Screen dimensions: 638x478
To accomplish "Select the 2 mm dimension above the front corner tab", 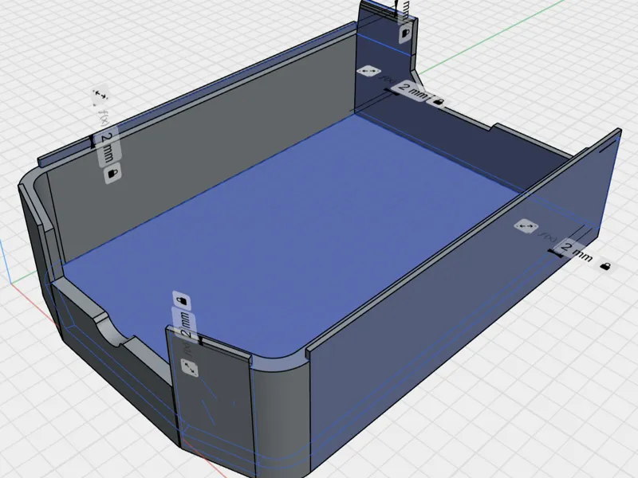I will tap(186, 325).
